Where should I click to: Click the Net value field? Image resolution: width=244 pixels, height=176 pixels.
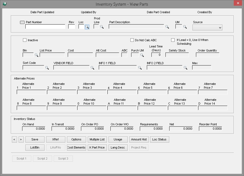181,129
